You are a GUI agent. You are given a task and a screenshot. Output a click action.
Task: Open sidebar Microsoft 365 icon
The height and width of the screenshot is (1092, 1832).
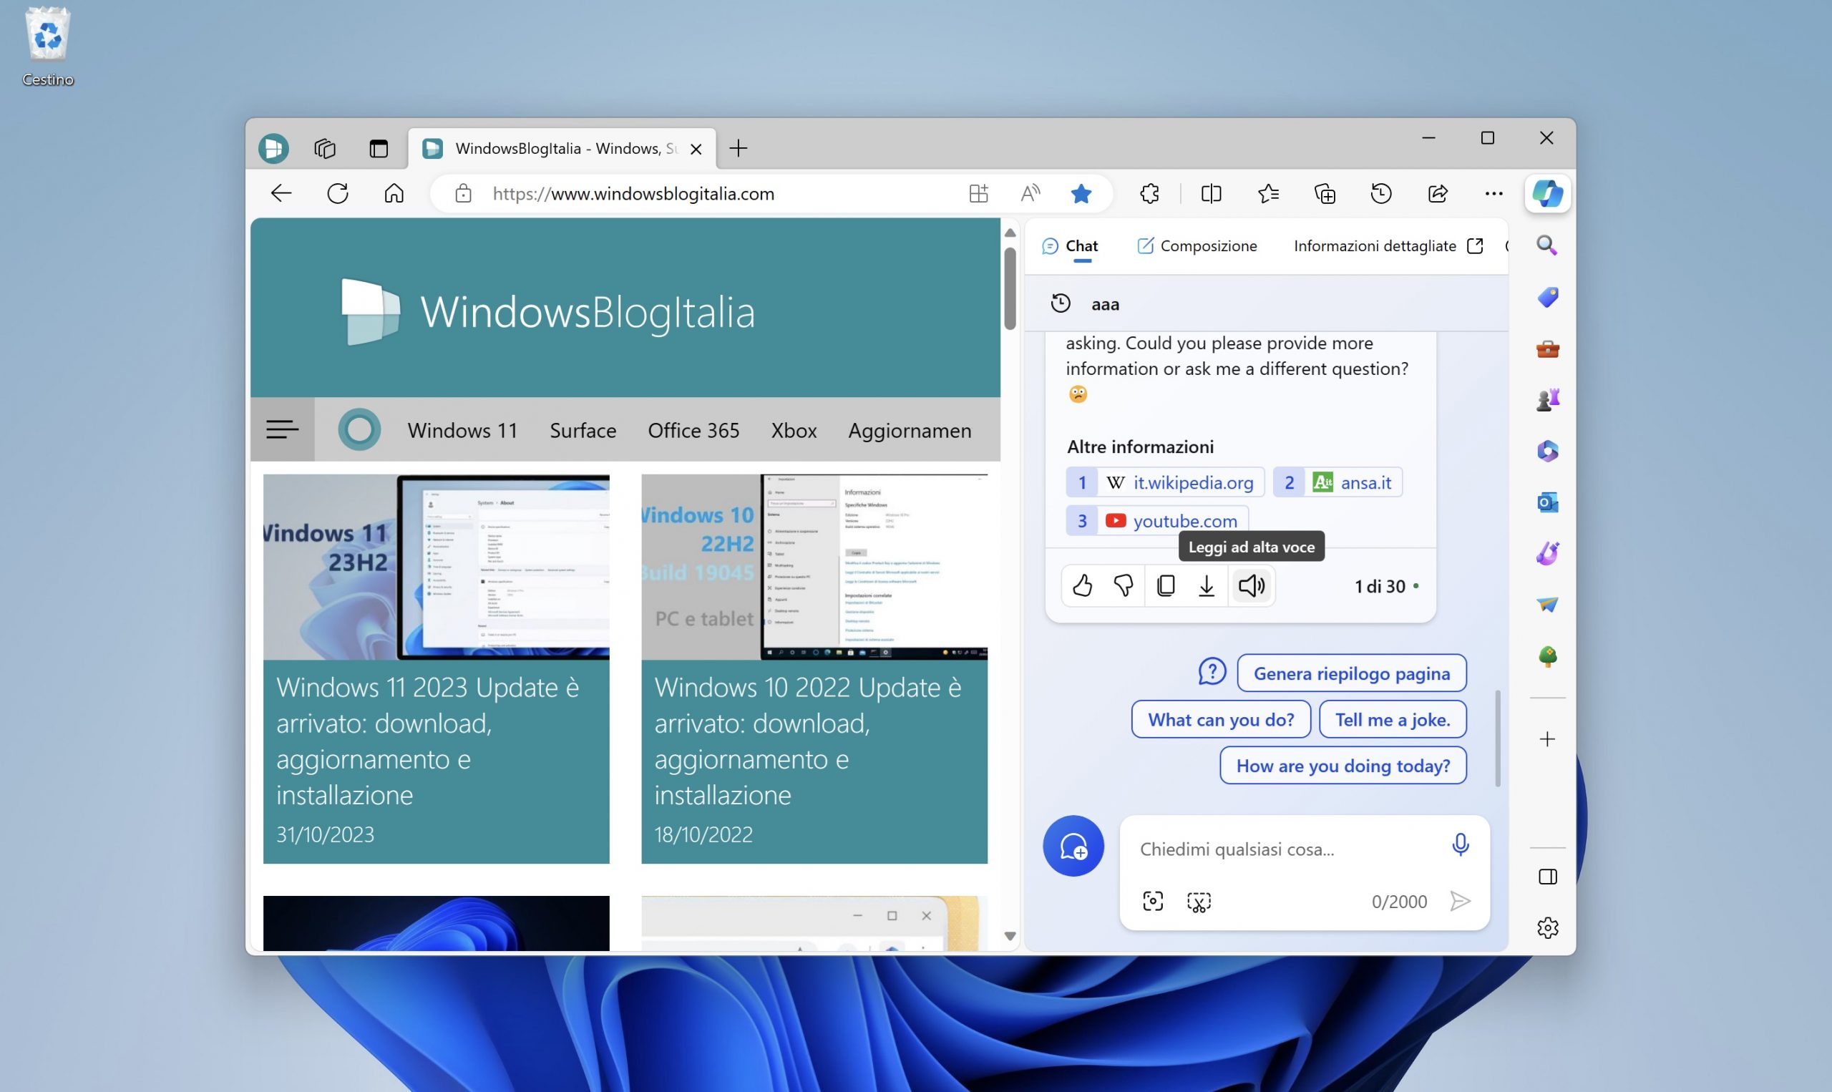coord(1547,451)
